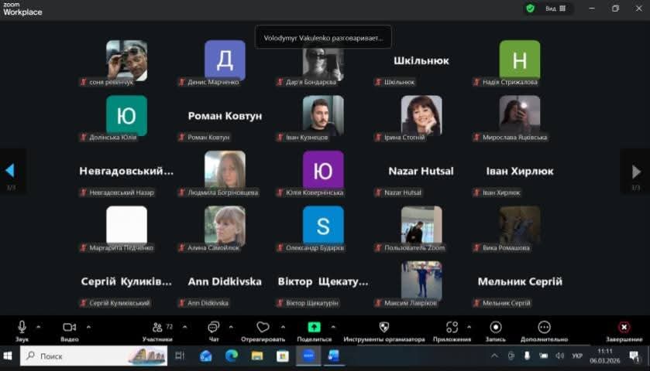Open the Дополнительно more options menu
This screenshot has width=650, height=371.
click(x=544, y=328)
